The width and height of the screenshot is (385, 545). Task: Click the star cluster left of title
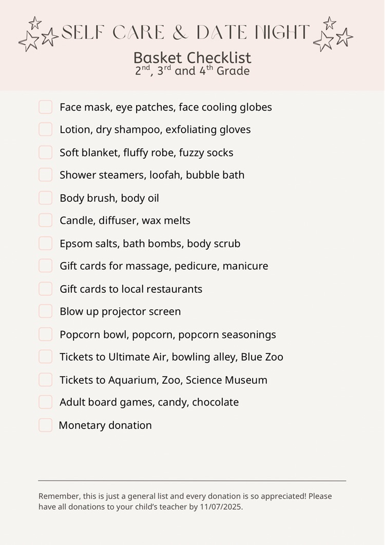click(x=38, y=35)
